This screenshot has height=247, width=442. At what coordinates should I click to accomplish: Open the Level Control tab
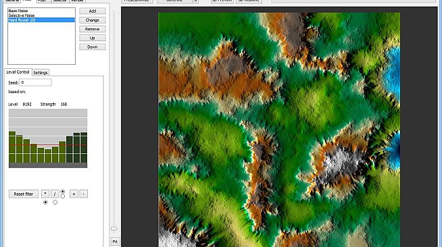(x=18, y=72)
